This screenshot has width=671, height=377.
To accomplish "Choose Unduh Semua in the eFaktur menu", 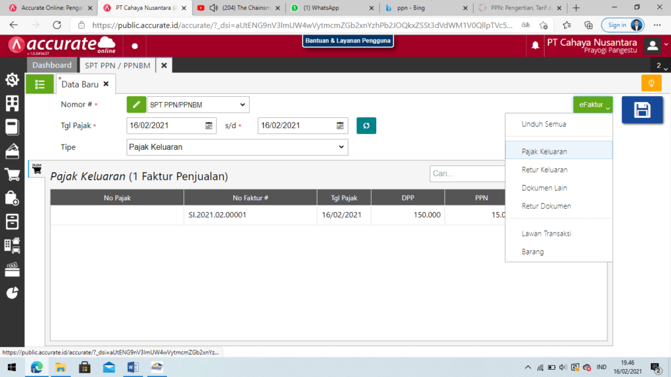I will pyautogui.click(x=544, y=124).
